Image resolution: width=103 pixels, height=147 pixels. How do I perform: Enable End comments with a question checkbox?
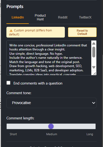(9, 83)
